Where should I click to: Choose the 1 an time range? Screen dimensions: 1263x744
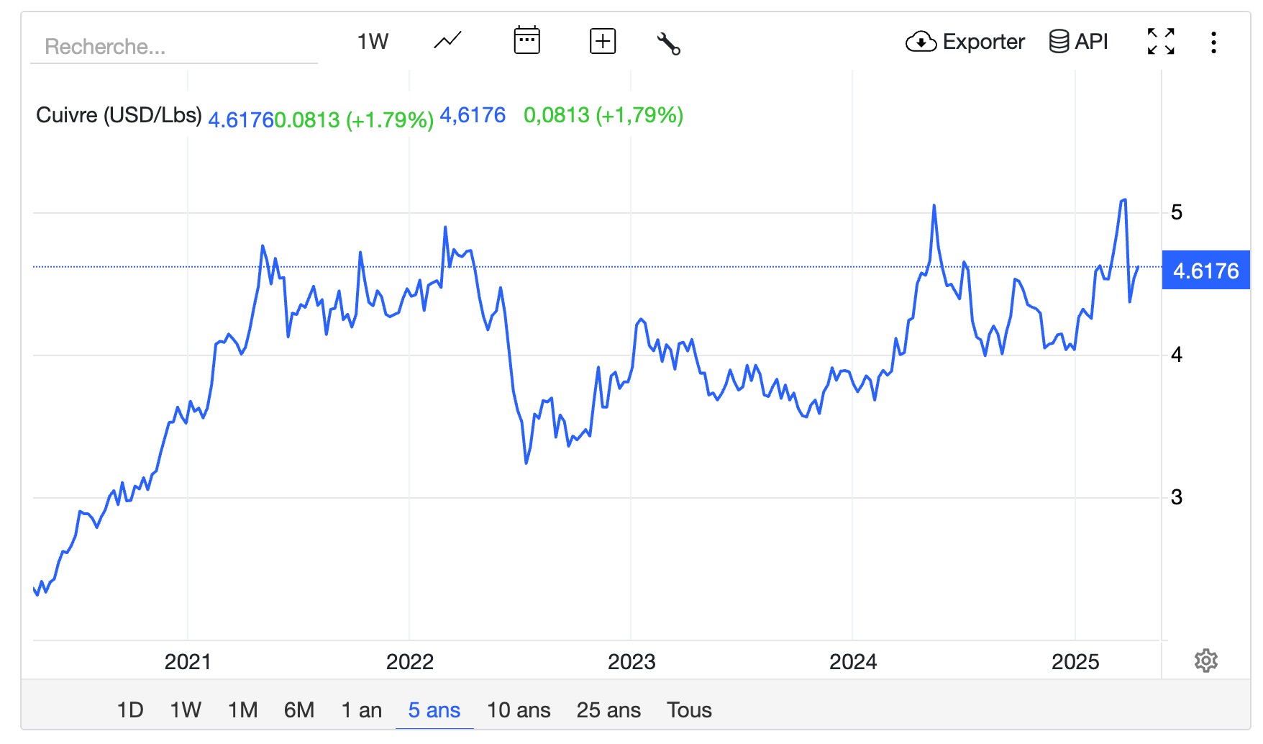tap(361, 710)
